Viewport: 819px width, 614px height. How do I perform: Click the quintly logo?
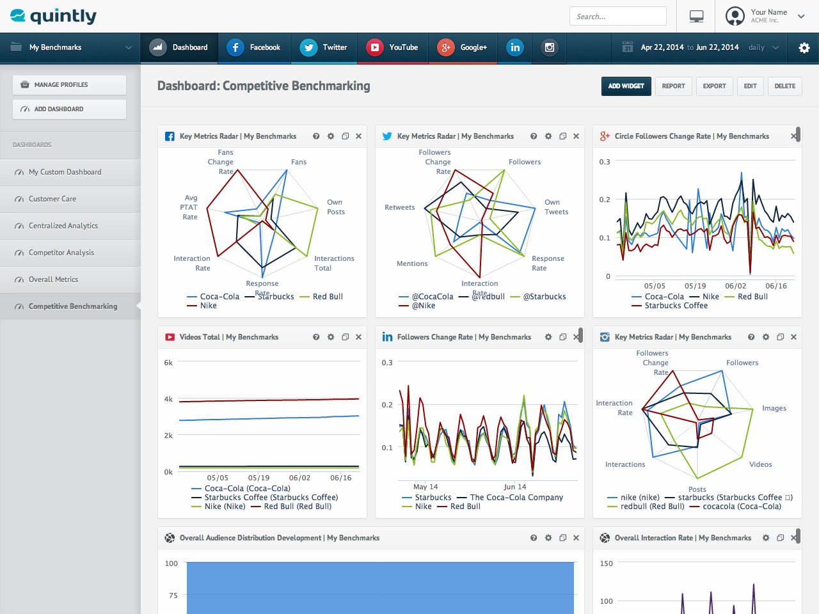[53, 16]
